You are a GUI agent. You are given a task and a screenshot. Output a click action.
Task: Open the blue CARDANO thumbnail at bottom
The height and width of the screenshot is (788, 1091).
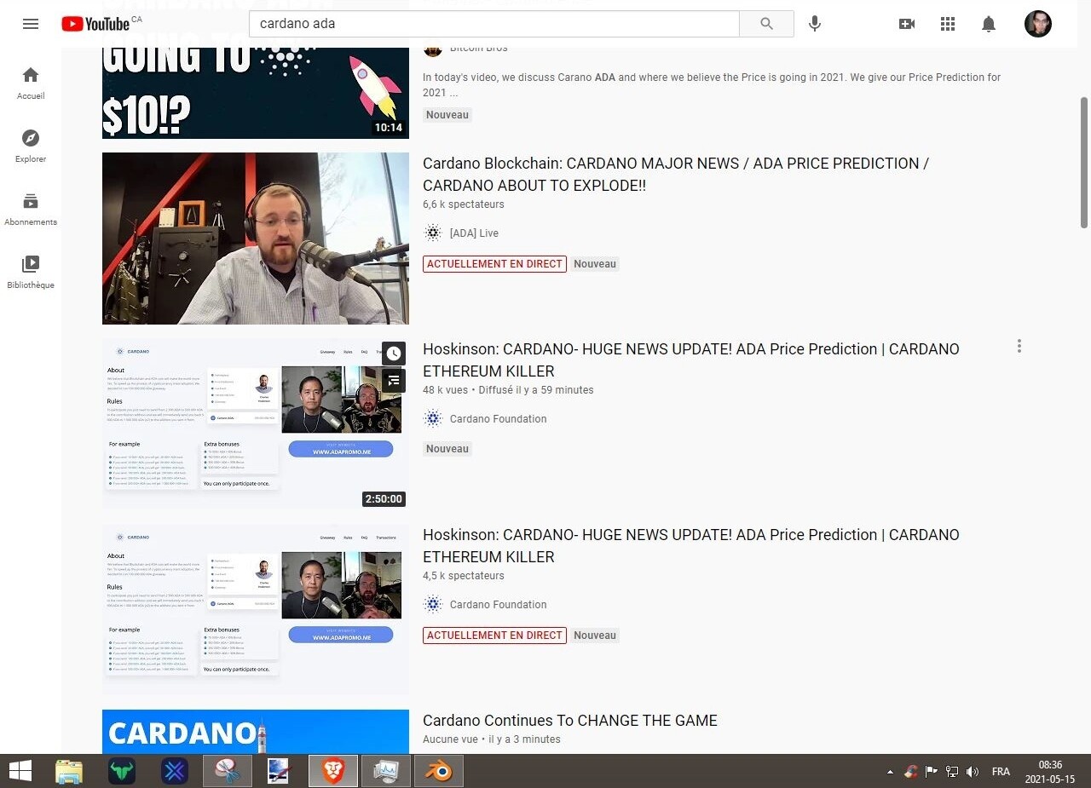(256, 732)
